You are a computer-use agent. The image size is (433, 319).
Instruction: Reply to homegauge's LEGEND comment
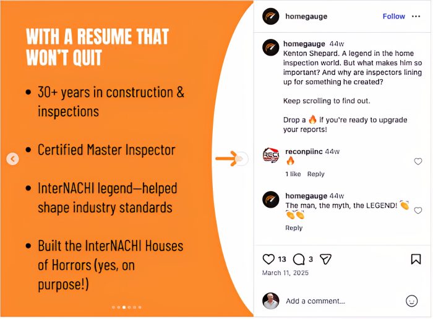(294, 228)
